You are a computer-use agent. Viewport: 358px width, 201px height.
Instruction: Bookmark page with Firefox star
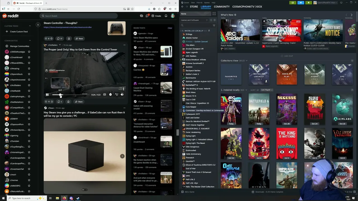(132, 9)
